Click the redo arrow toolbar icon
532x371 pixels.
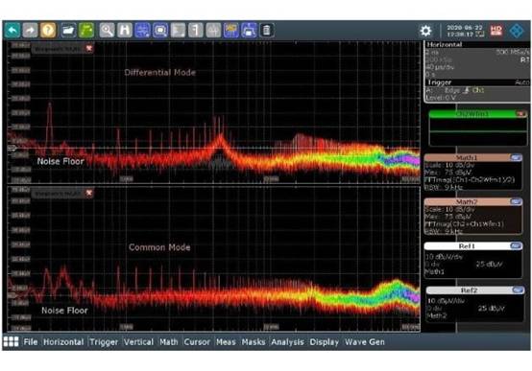[30, 31]
